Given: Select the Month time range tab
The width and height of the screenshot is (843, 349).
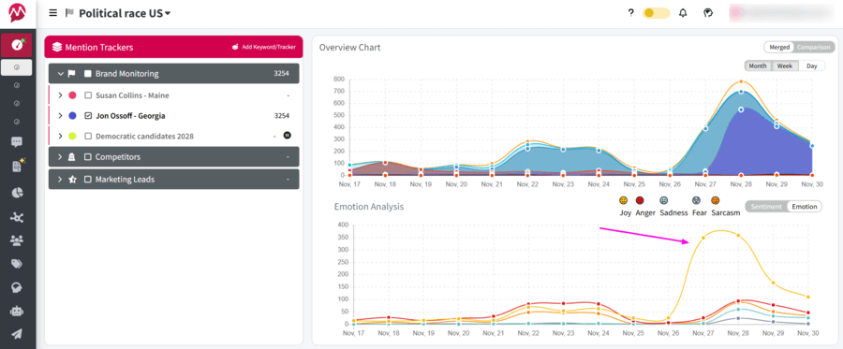Looking at the screenshot, I should 758,66.
